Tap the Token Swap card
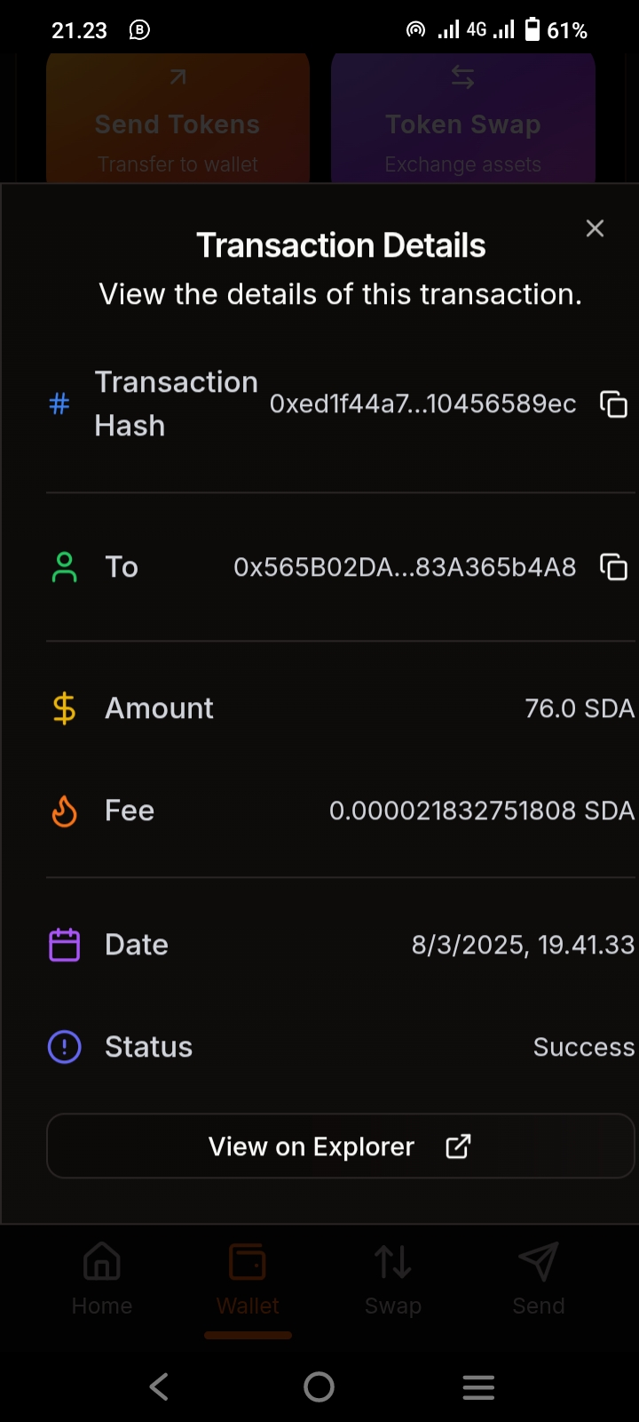This screenshot has height=1422, width=639. (462, 120)
